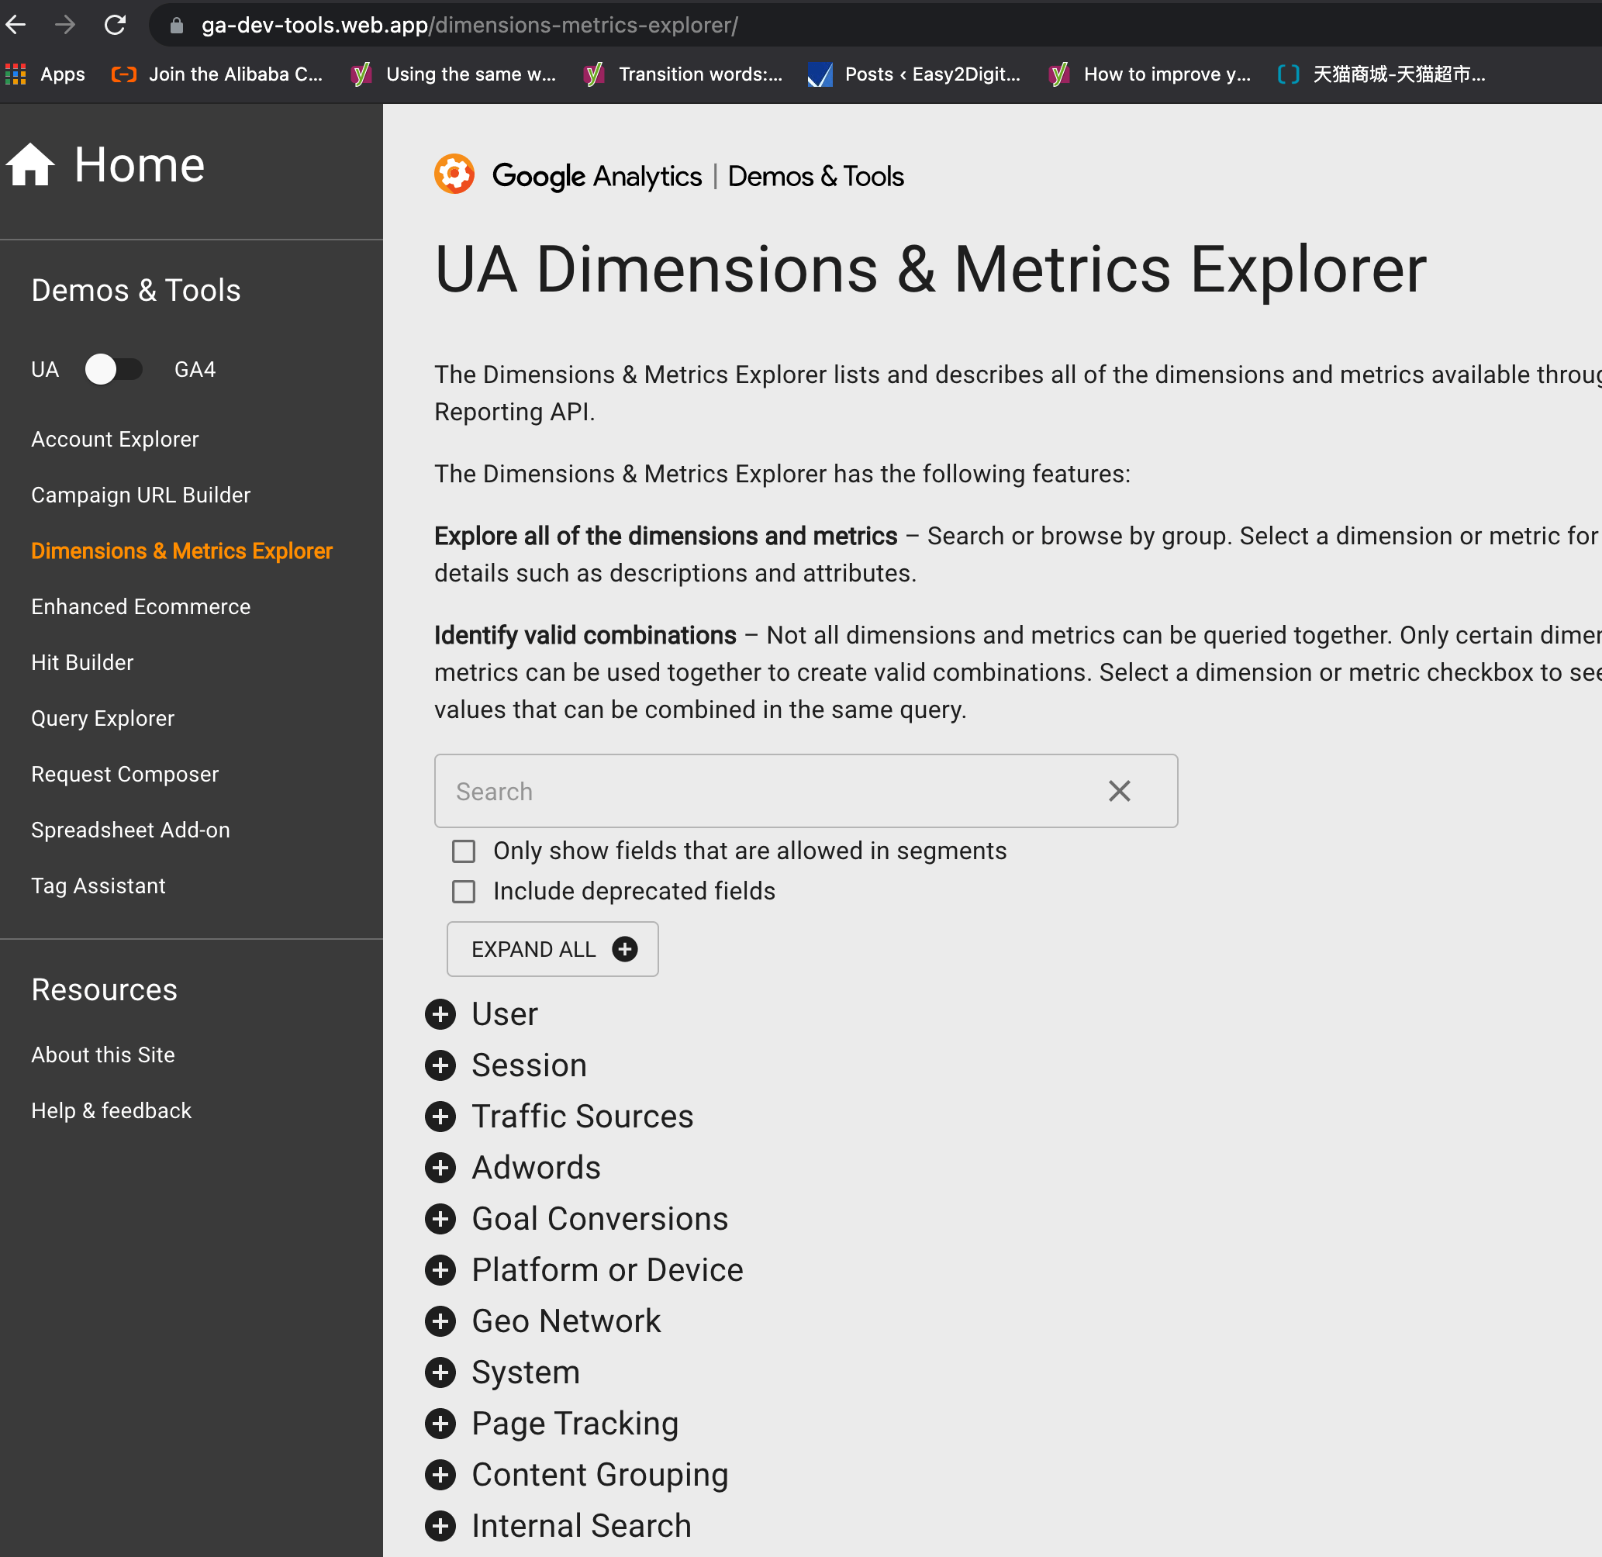Click the address bar URL
The width and height of the screenshot is (1602, 1557).
469,26
